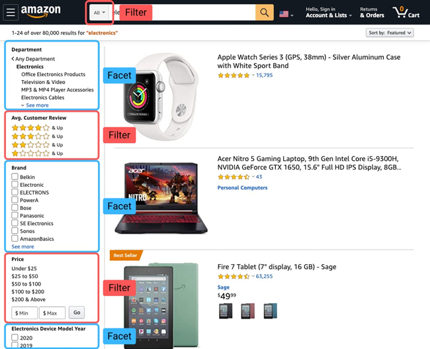This screenshot has width=430, height=349.
Task: Filter by 1 star & Up rating
Action: pyautogui.click(x=37, y=153)
